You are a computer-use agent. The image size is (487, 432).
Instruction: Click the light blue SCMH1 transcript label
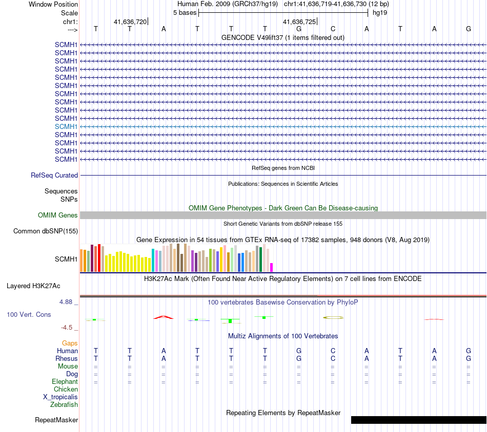tap(66, 126)
